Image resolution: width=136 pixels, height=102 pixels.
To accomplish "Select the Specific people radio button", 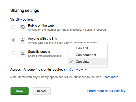I will [13, 53].
